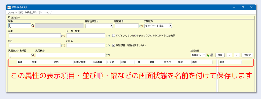Click the 内外作 column header
261x99 pixels.
point(170,62)
